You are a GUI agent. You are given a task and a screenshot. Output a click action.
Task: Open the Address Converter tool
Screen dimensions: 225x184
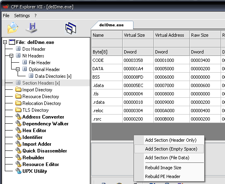point(43,117)
